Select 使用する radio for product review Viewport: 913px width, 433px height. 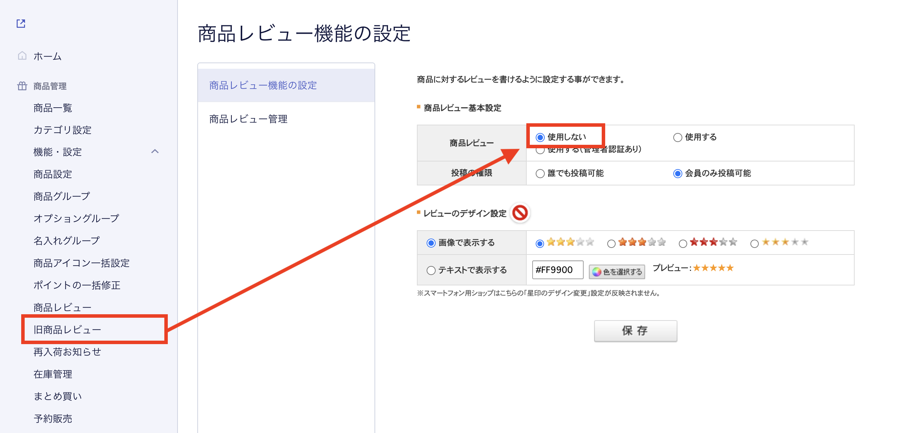[x=678, y=137]
